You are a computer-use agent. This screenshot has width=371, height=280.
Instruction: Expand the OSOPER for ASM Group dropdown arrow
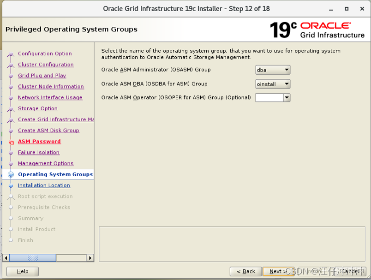click(287, 97)
